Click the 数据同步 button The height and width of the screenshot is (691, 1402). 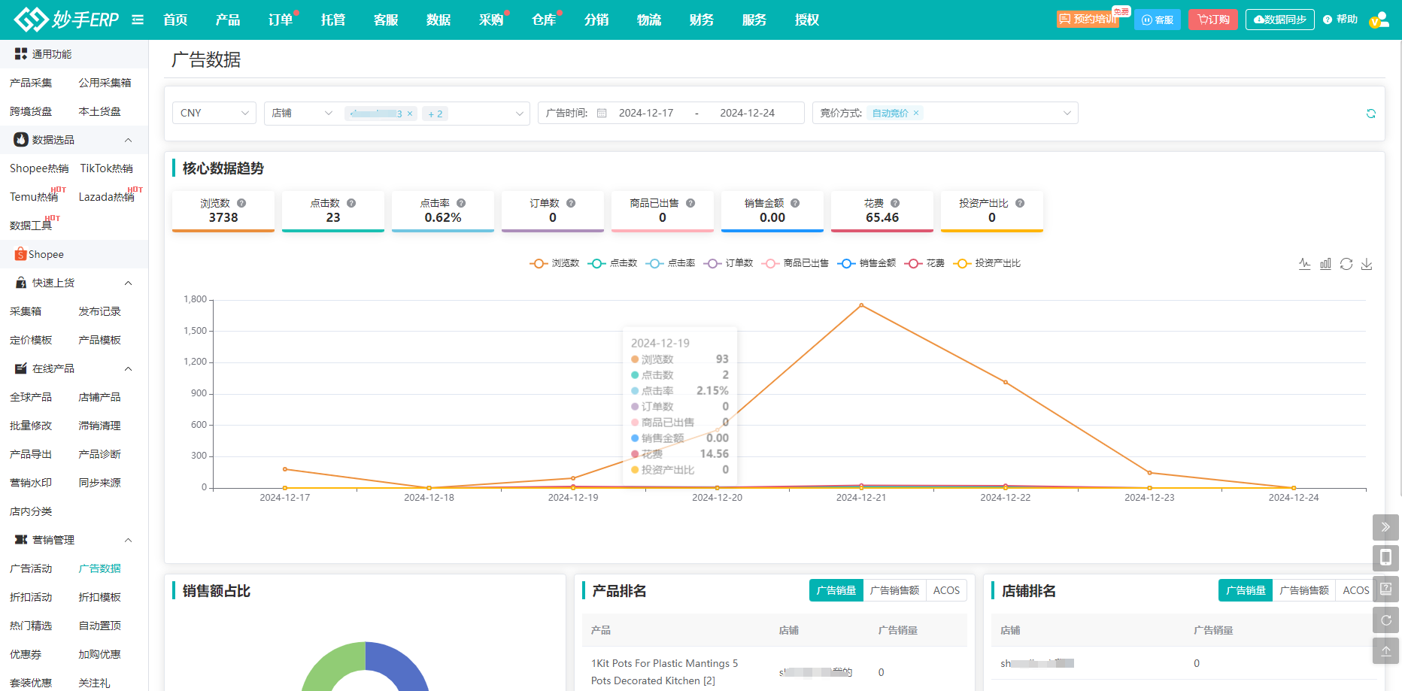[x=1280, y=20]
